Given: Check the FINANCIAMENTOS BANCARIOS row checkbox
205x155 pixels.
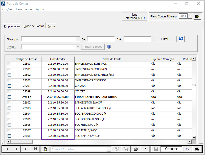Looking at the screenshot, I should tap(9, 97).
